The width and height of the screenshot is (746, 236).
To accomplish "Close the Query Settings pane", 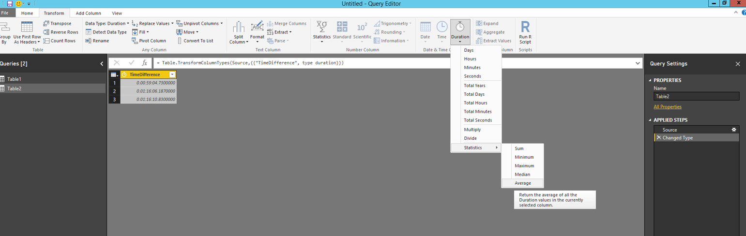I will tap(738, 64).
